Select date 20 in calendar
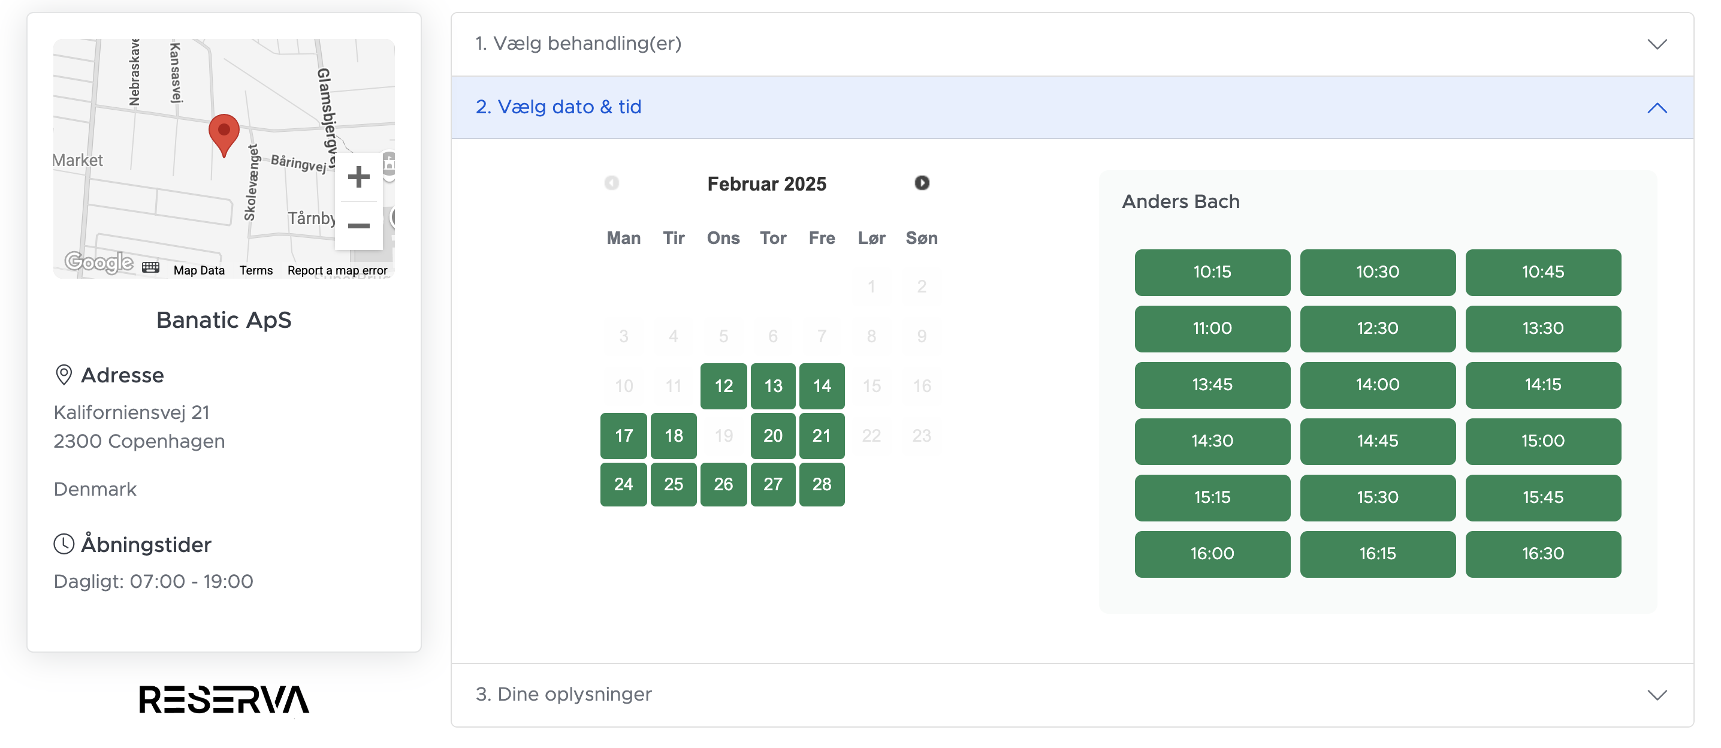This screenshot has width=1721, height=748. tap(773, 435)
